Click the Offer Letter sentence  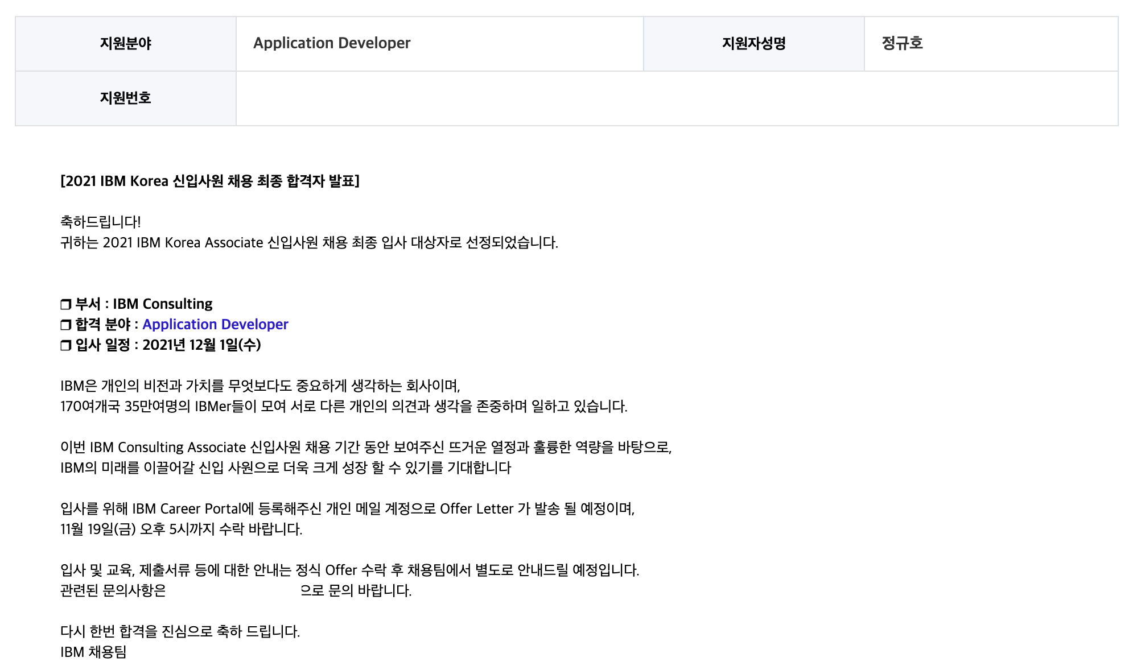click(x=347, y=508)
